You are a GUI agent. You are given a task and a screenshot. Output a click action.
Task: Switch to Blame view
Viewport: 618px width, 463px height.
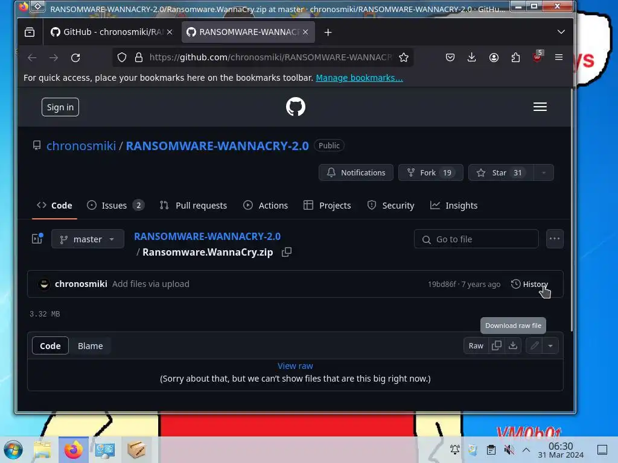91,345
